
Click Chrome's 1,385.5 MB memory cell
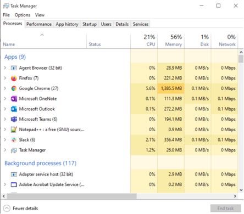click(171, 88)
